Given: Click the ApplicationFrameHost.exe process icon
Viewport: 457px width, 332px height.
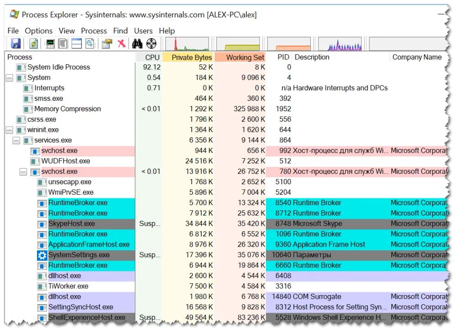Looking at the screenshot, I should click(42, 245).
